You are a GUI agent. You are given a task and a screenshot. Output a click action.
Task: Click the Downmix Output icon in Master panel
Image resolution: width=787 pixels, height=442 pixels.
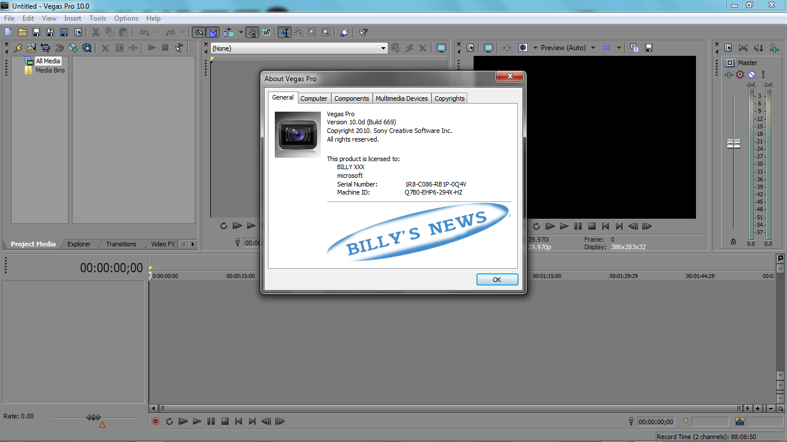[743, 48]
